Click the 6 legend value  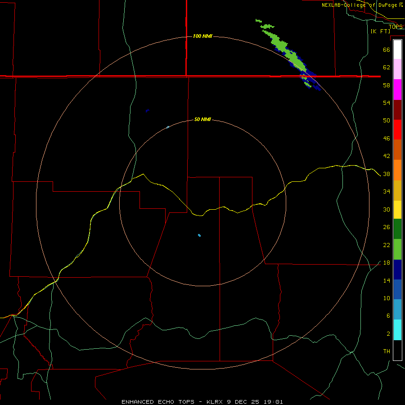(388, 316)
